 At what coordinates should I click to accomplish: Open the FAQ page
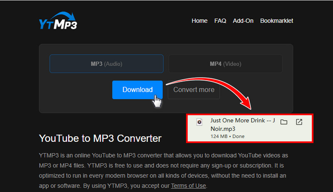click(220, 21)
